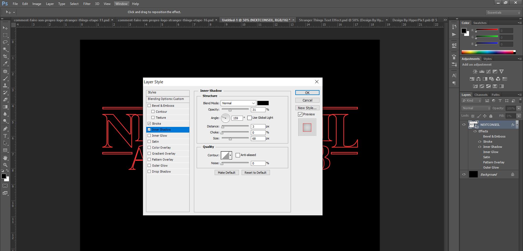Open the Contour picker dropdown arrow
This screenshot has width=523, height=251.
(x=230, y=155)
